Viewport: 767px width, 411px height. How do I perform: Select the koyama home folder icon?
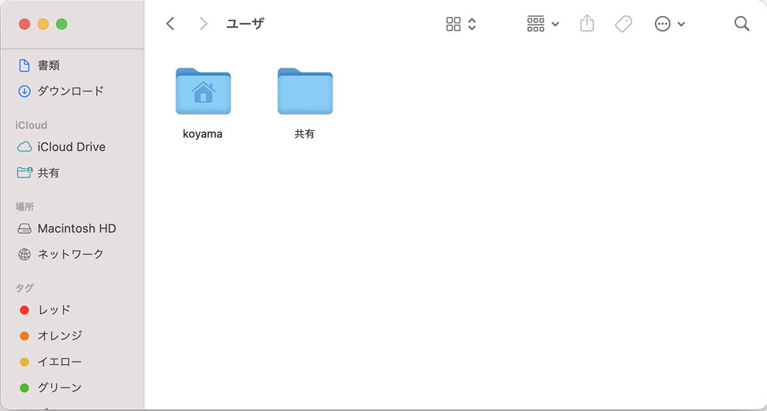tap(203, 91)
